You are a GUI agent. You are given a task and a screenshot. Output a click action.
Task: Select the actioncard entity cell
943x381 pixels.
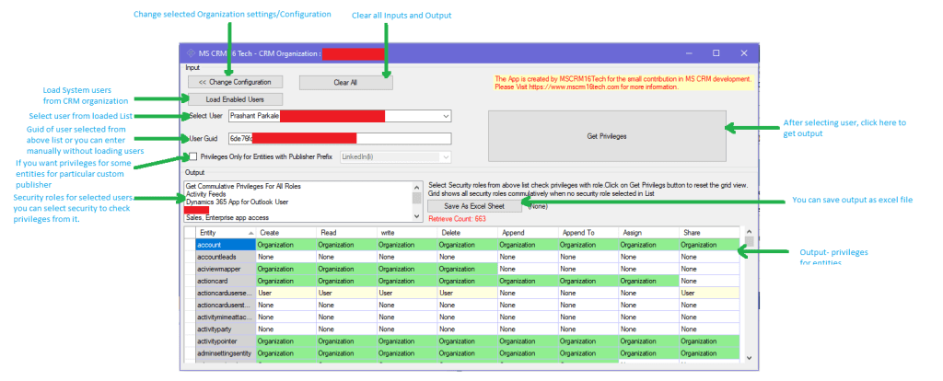point(226,281)
